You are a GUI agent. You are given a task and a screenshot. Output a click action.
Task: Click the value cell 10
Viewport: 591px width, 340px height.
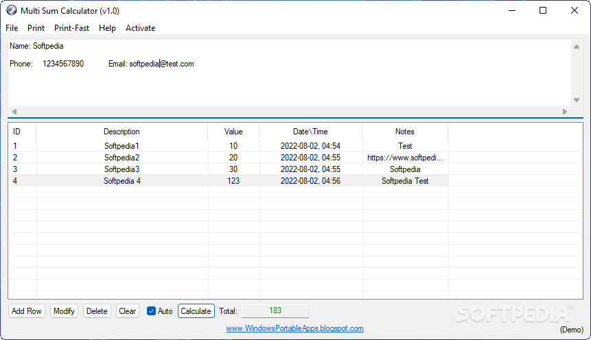233,146
